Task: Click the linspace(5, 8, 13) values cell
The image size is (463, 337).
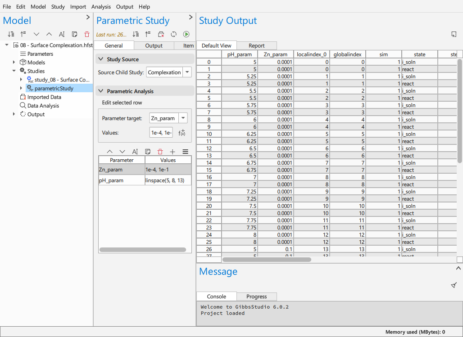Action: pyautogui.click(x=168, y=180)
